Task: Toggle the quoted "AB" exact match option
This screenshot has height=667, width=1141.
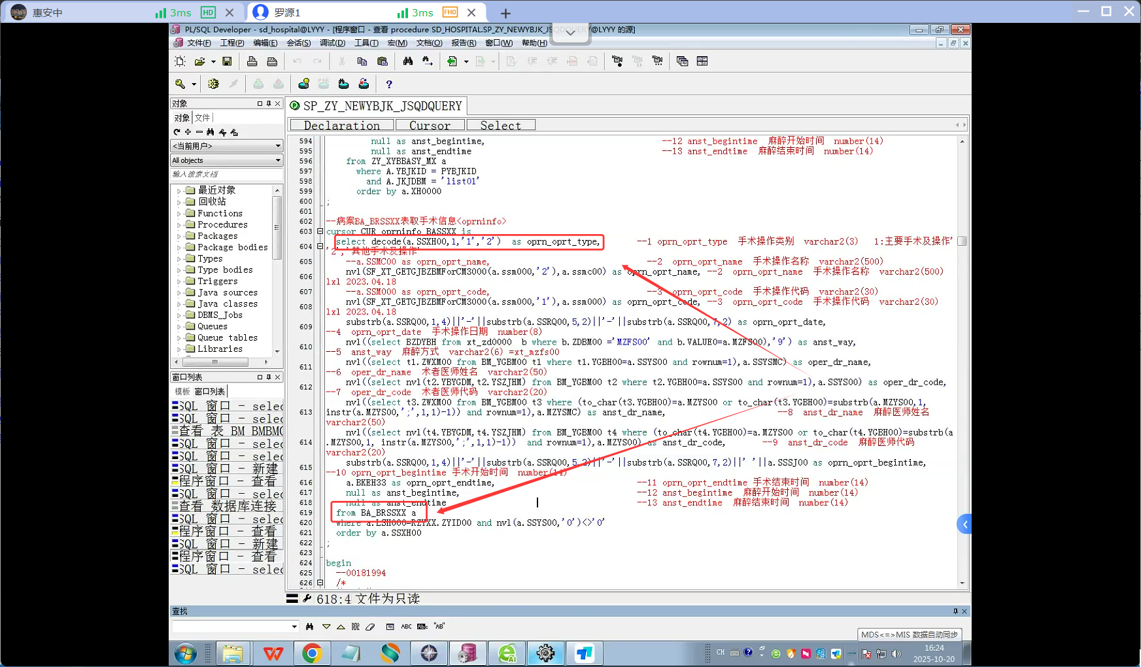Action: click(439, 626)
